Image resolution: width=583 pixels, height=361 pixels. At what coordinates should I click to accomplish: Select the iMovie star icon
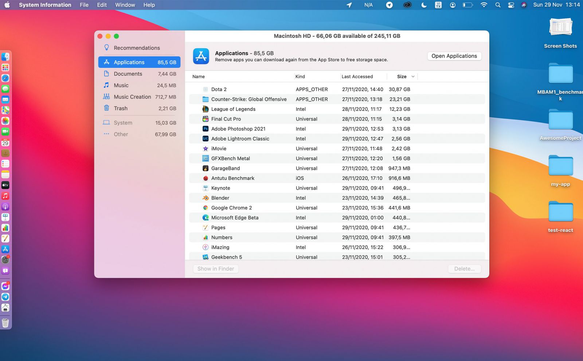(206, 148)
